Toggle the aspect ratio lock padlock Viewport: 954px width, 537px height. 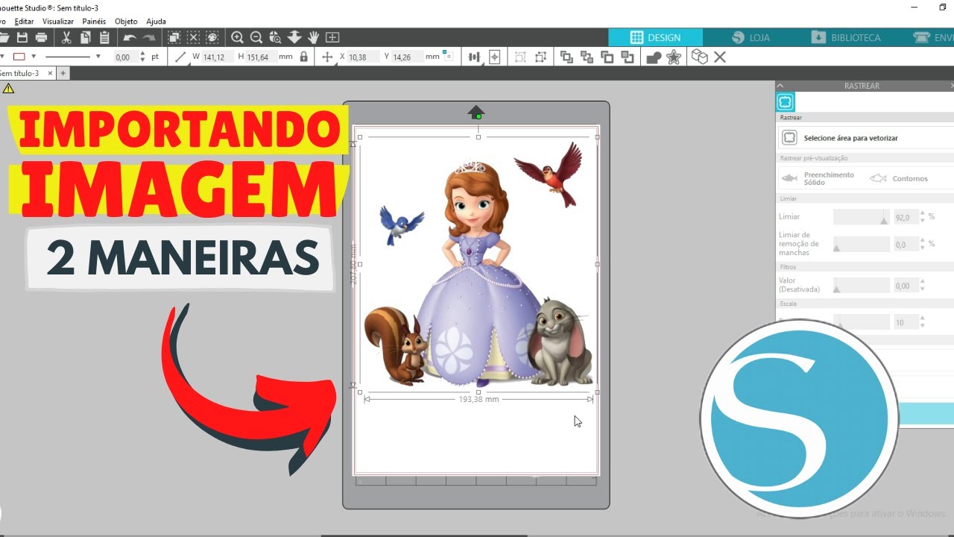pyautogui.click(x=303, y=57)
